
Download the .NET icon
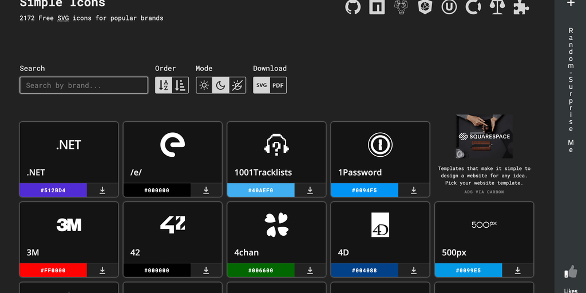click(x=102, y=190)
